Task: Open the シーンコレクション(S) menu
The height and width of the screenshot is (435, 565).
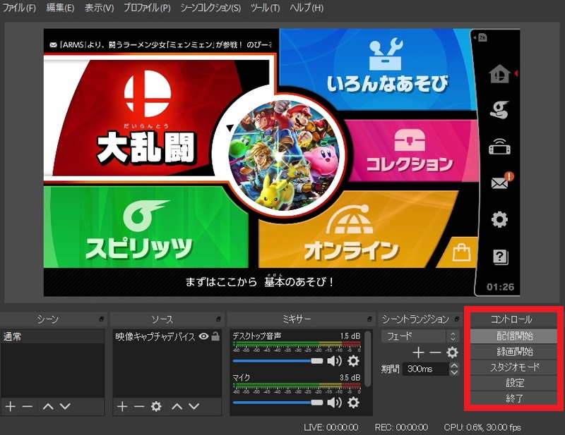Action: pyautogui.click(x=210, y=8)
